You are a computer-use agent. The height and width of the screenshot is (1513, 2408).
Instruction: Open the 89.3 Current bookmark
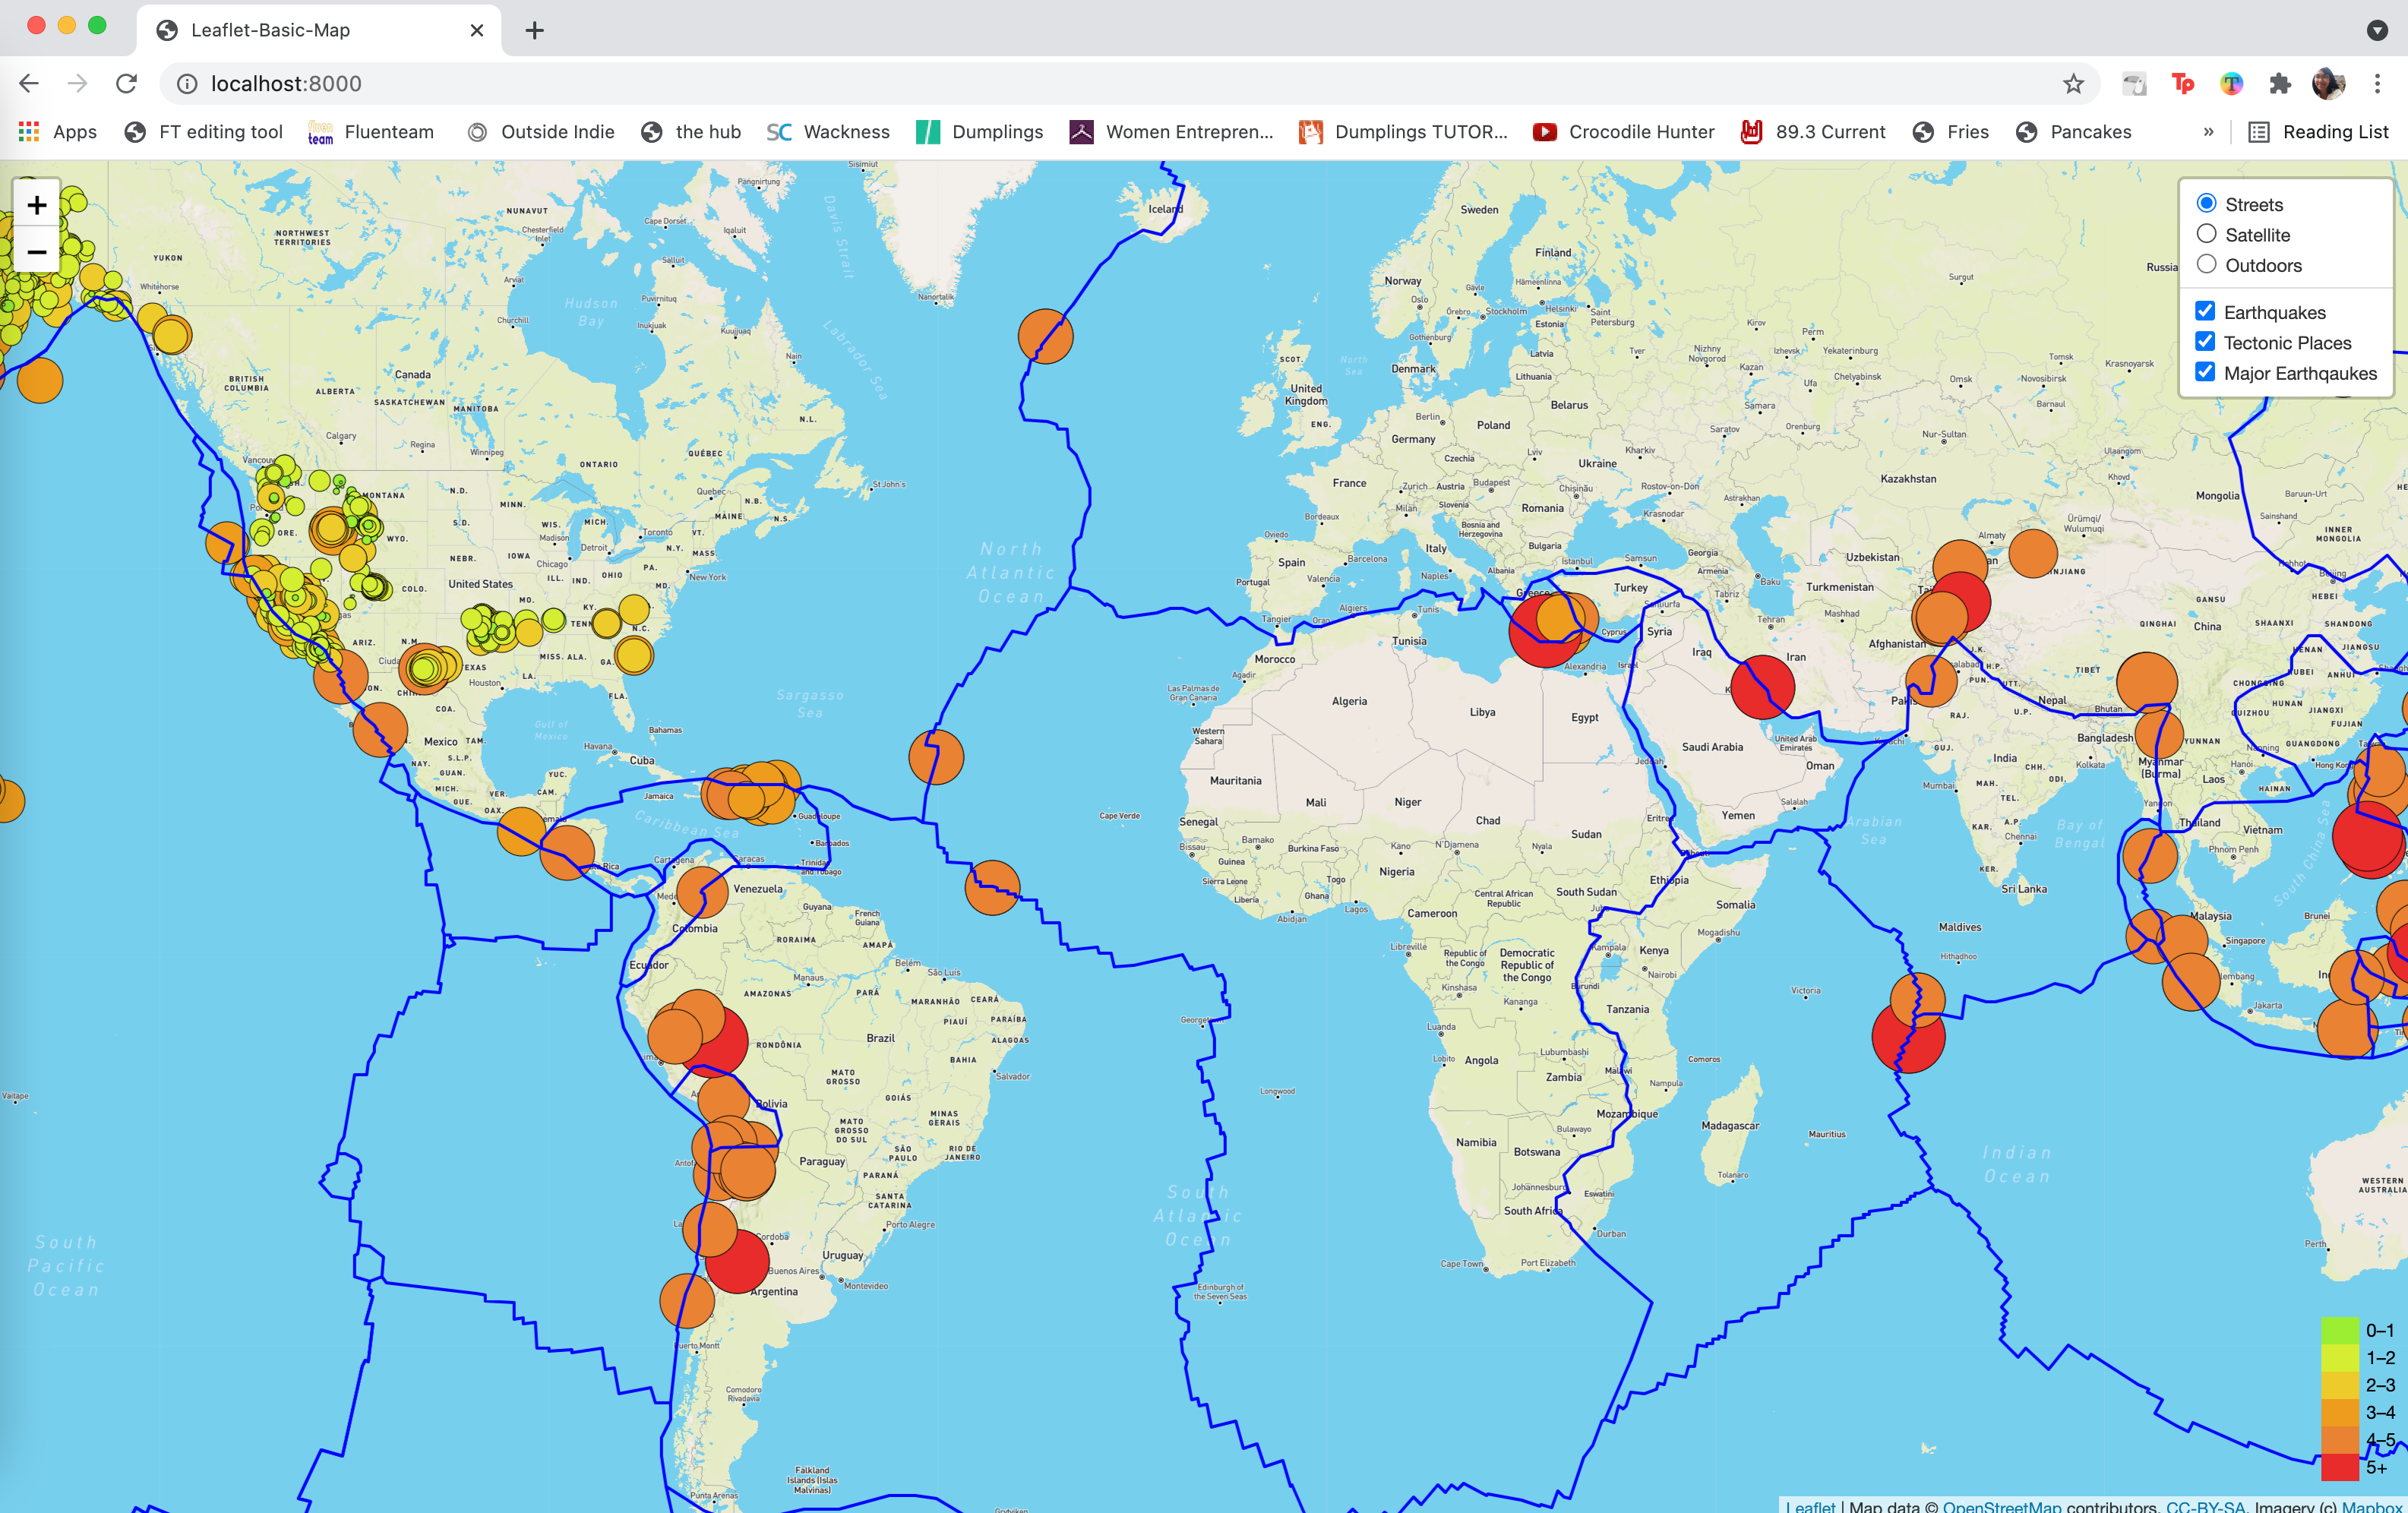coord(1813,132)
